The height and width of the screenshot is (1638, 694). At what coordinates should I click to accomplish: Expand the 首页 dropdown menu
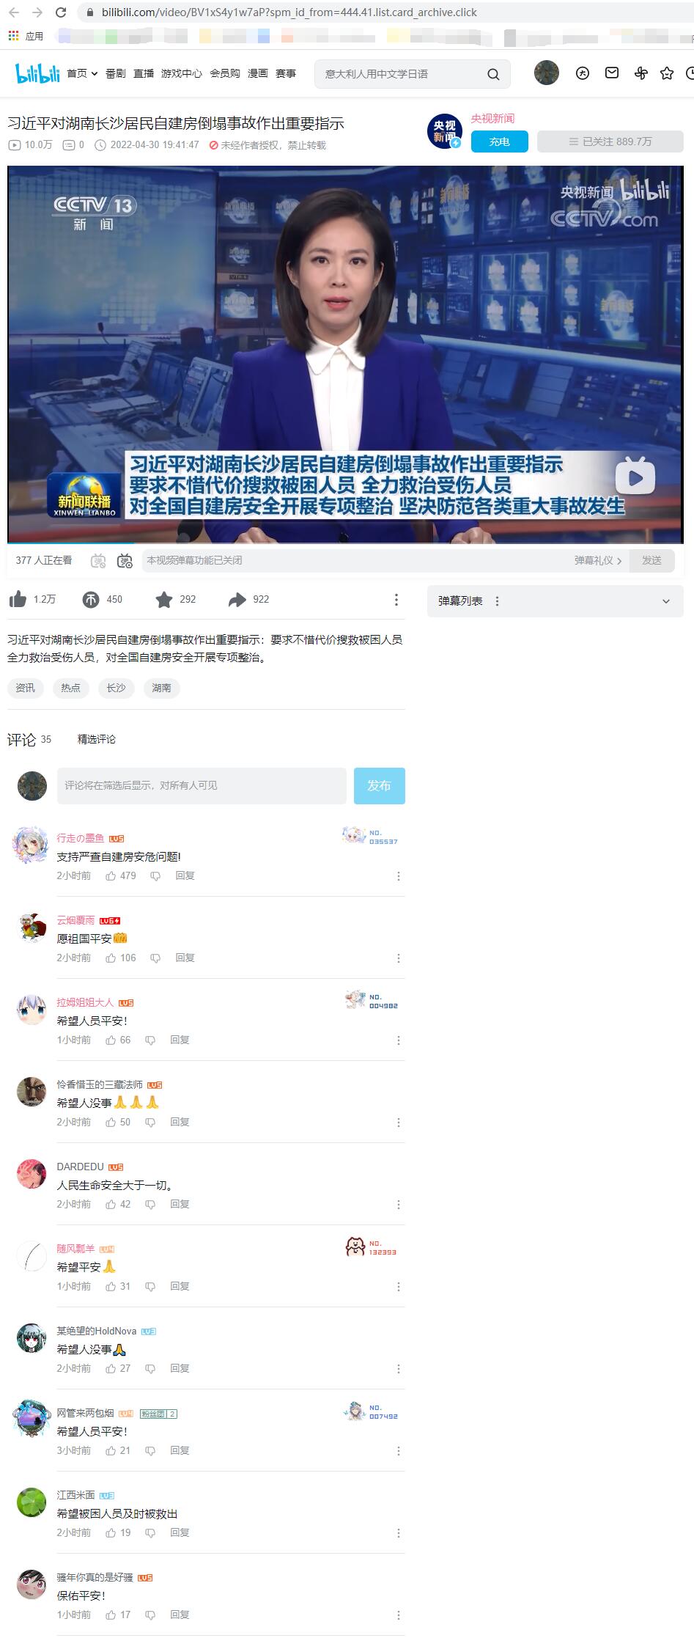pyautogui.click(x=82, y=73)
